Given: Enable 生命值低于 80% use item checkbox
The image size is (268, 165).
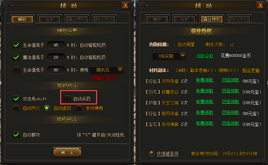Looking at the screenshot, I should click(16, 70).
